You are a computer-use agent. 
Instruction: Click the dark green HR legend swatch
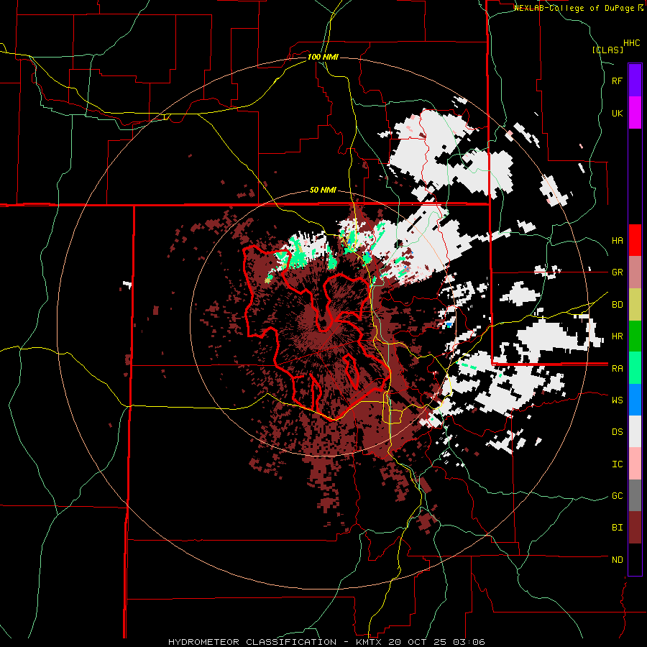click(x=635, y=336)
